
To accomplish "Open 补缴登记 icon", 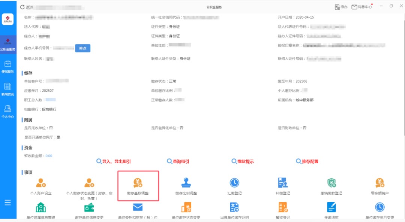I will tap(283, 183).
